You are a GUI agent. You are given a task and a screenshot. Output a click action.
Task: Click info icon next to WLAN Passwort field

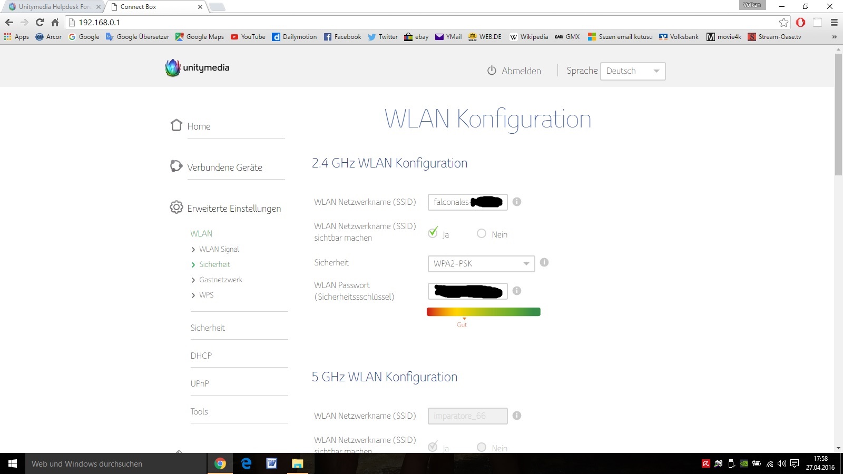coord(517,291)
